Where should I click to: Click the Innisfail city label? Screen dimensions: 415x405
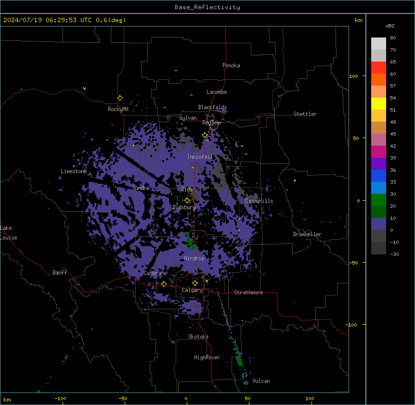[200, 157]
